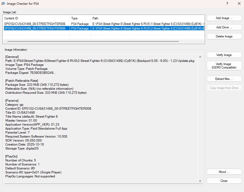Click the Image Checker app icon in title bar

coord(3,4)
